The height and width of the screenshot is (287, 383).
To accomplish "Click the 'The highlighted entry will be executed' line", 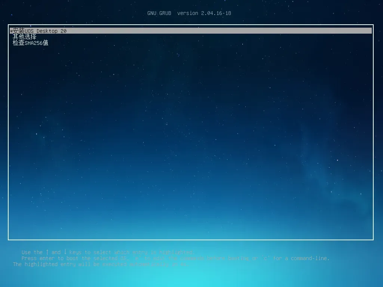I will (x=100, y=264).
